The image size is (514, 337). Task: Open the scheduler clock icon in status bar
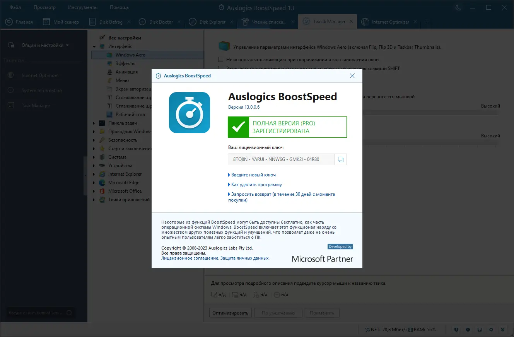[x=468, y=330]
